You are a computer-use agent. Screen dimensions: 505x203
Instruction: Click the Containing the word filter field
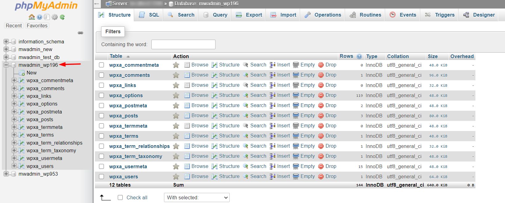click(x=183, y=44)
